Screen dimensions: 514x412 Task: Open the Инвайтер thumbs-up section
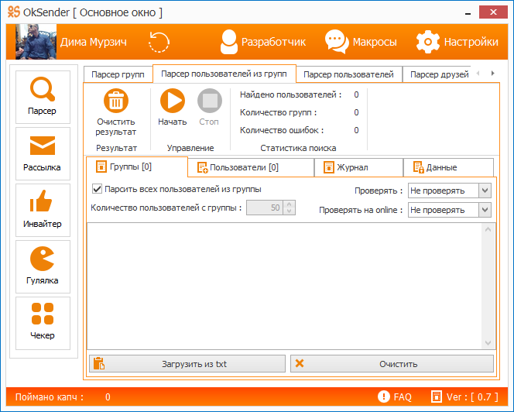point(43,210)
